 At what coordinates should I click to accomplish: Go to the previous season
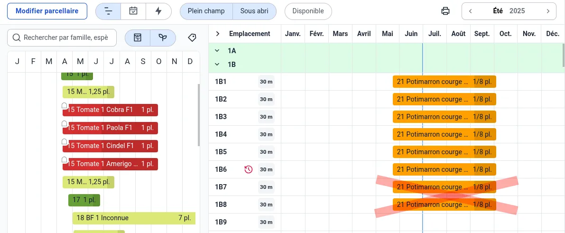(470, 11)
